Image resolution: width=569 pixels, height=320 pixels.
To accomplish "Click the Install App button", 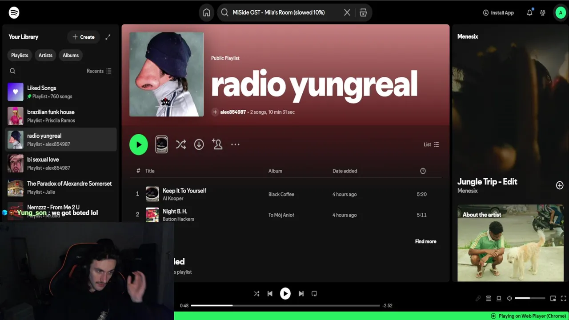I will [x=498, y=12].
